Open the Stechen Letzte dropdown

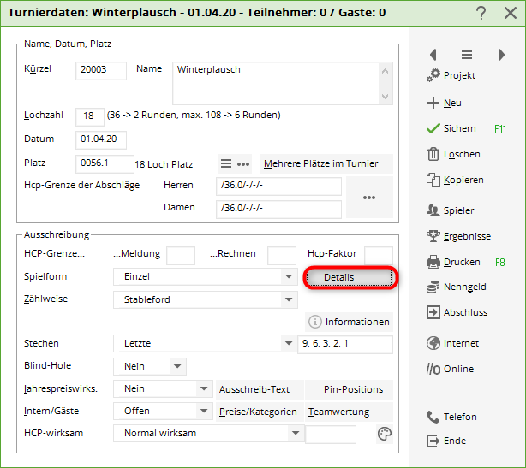click(288, 344)
